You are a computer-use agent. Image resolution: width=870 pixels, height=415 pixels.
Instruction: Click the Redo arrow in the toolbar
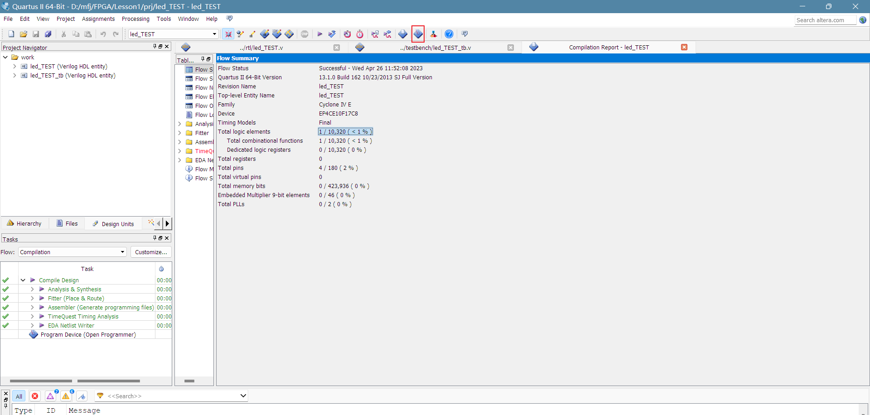116,34
